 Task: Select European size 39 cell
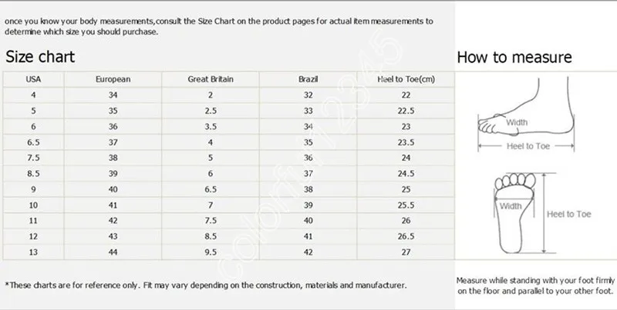pyautogui.click(x=113, y=173)
